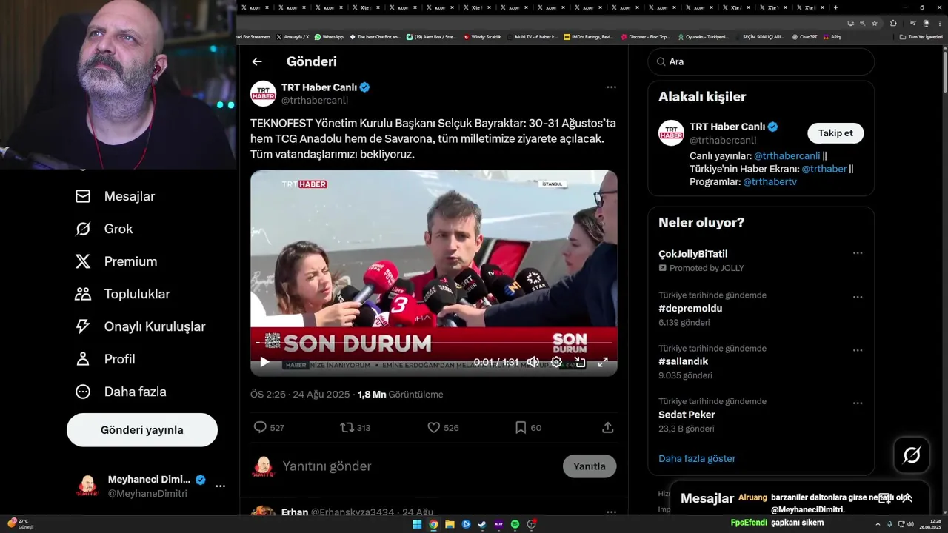Open the Tüm Yer İşaretleri folder
Image resolution: width=948 pixels, height=533 pixels.
tap(921, 37)
